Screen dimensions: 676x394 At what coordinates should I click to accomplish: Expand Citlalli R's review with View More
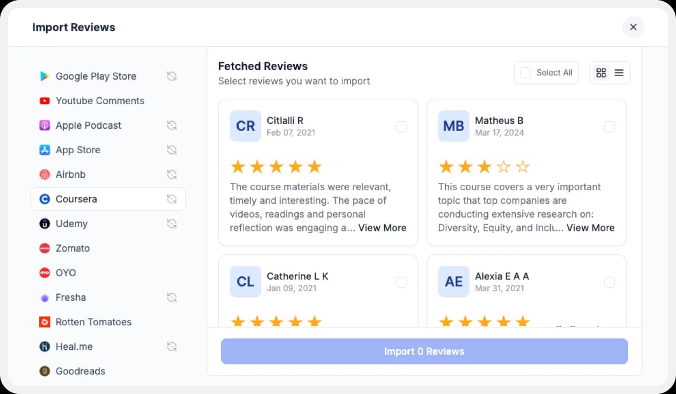point(382,227)
